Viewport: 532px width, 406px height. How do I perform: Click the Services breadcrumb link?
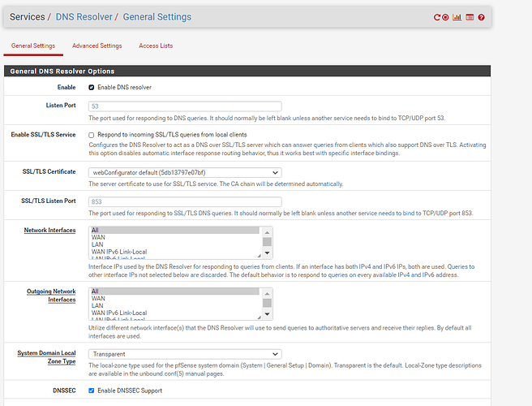(x=27, y=16)
